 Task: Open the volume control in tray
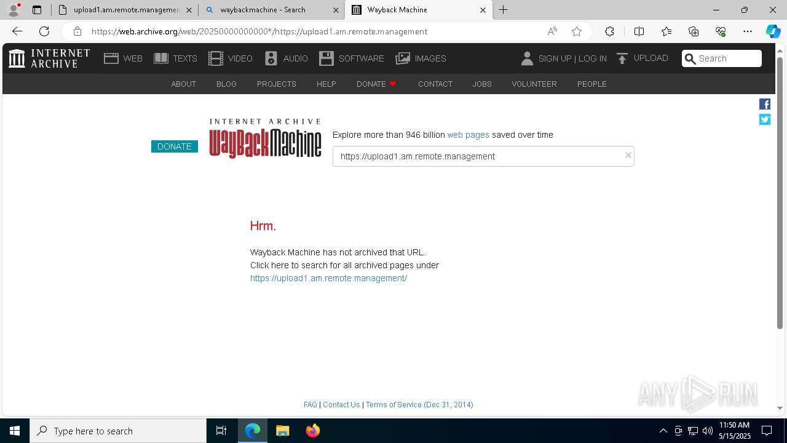[708, 431]
